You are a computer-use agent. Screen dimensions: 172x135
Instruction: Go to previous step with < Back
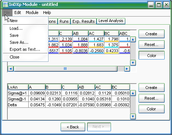(73, 127)
